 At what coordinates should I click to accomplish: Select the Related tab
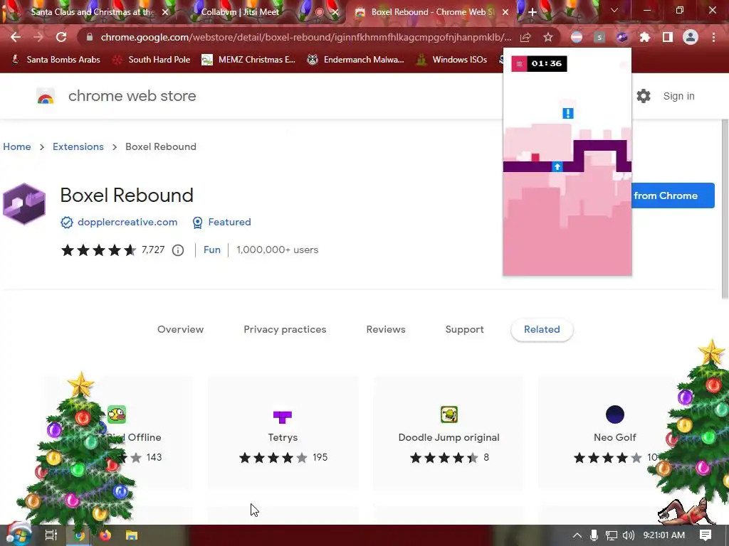[x=542, y=330]
